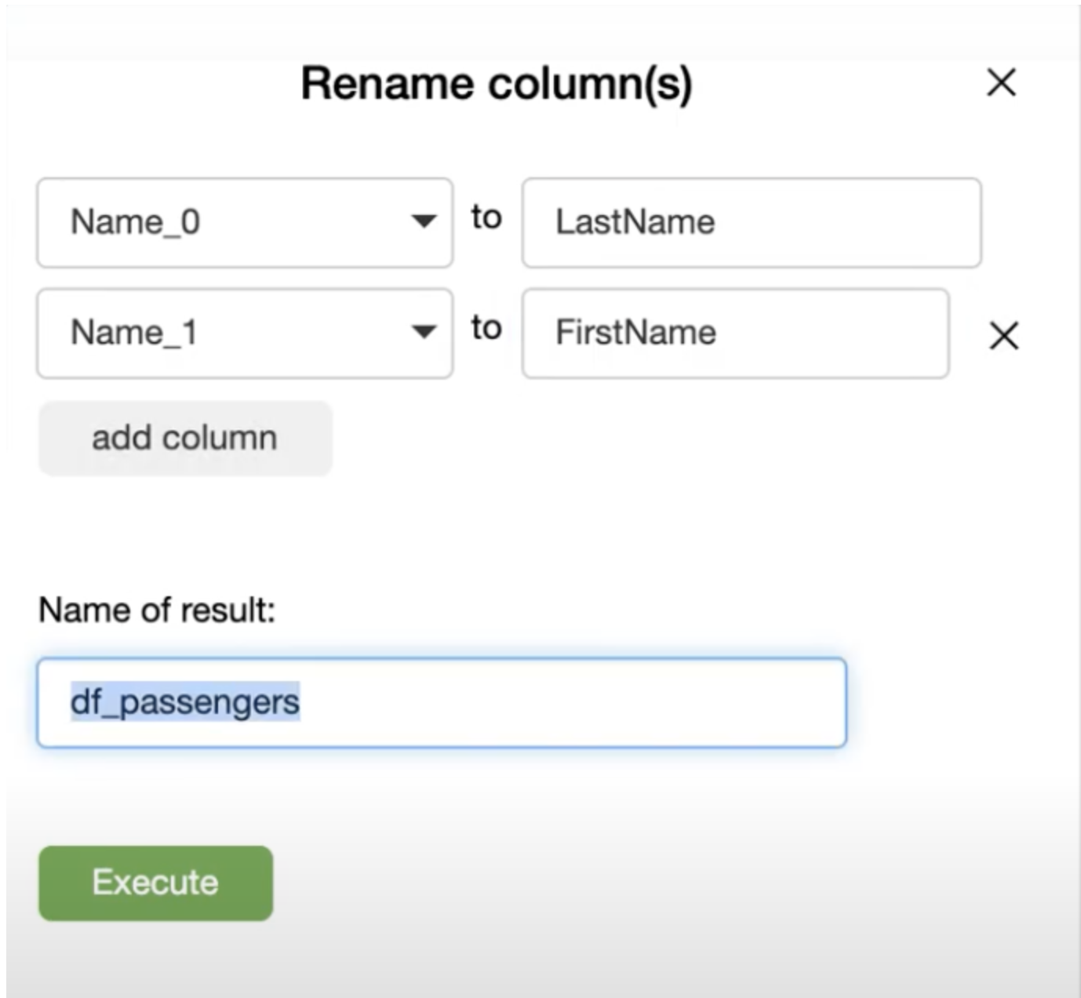Click empty space right of result name field

click(x=957, y=702)
